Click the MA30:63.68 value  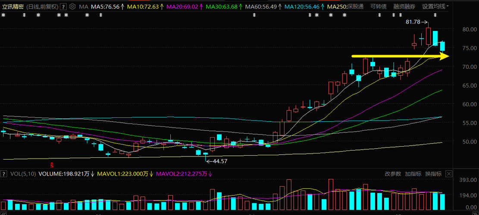tap(224, 6)
